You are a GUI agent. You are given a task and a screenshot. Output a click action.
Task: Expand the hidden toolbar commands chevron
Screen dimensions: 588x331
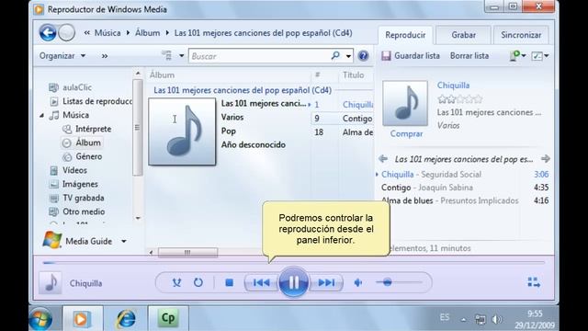(105, 56)
